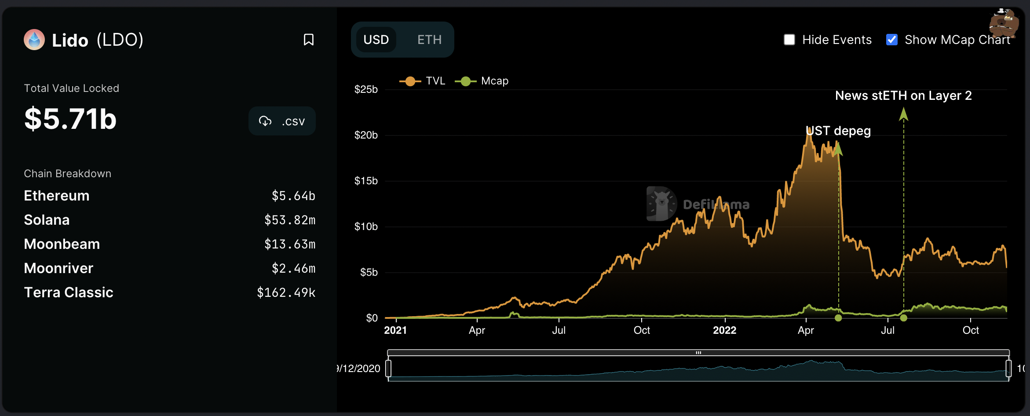The width and height of the screenshot is (1030, 416).
Task: Click the $53.82m Solana value
Action: pos(290,220)
